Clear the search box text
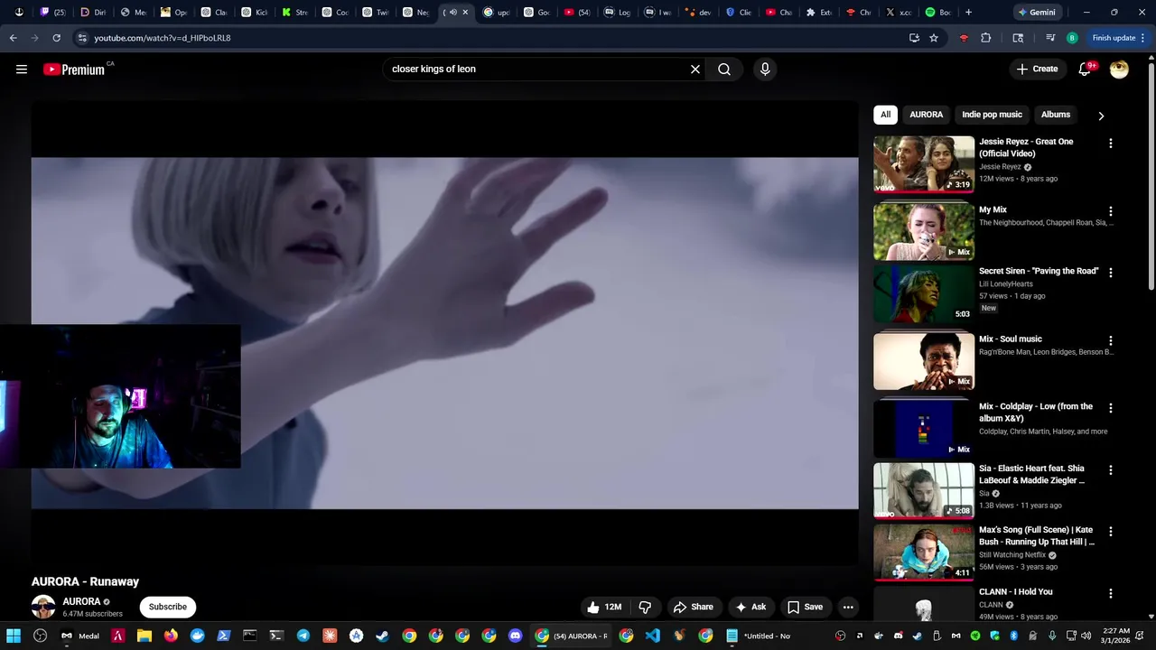Screen dimensions: 1156x650 (695, 70)
